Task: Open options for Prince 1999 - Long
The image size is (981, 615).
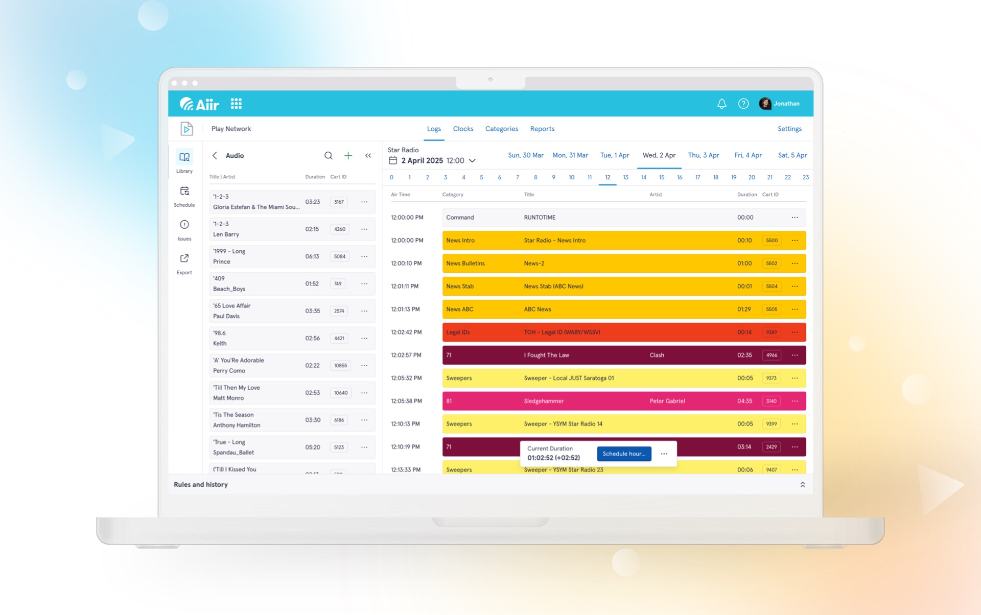Action: point(364,256)
